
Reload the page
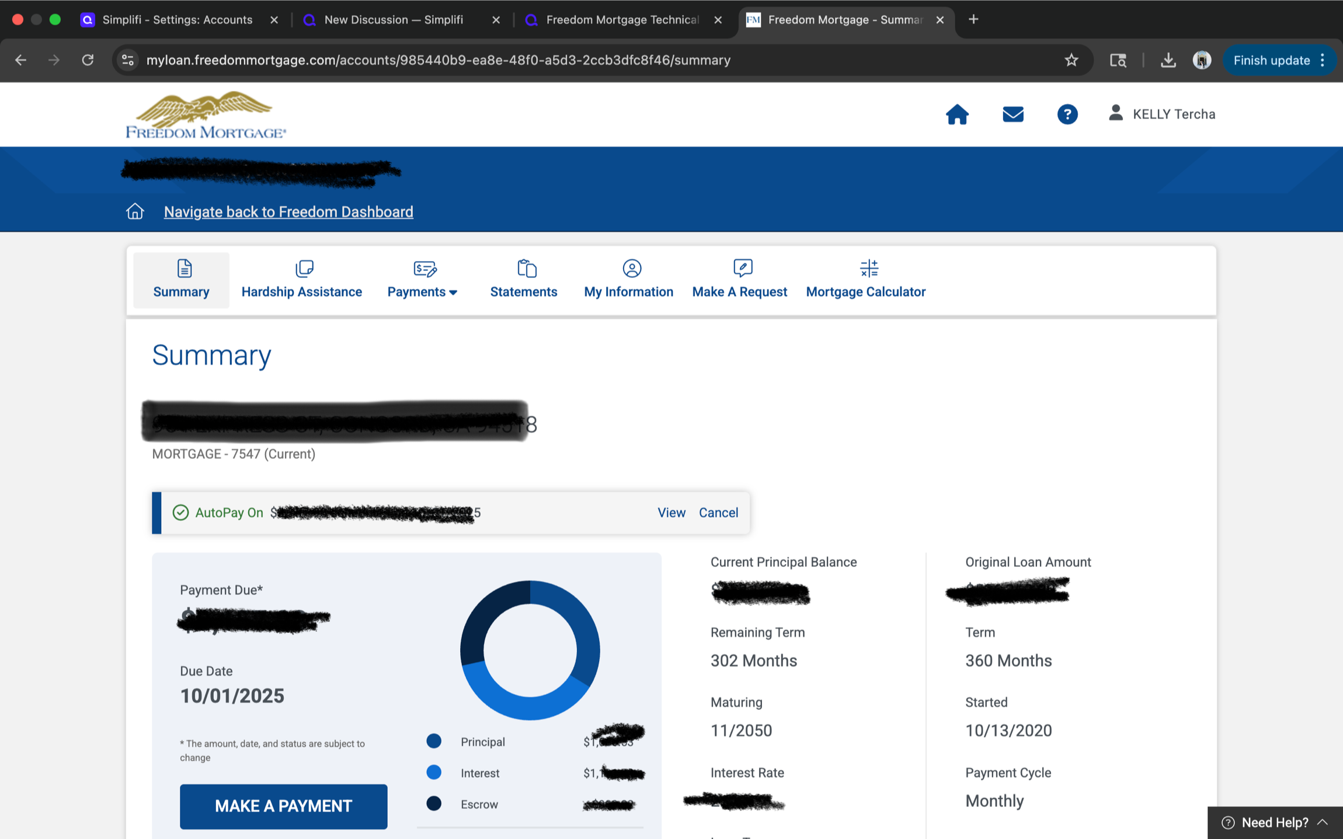(88, 60)
